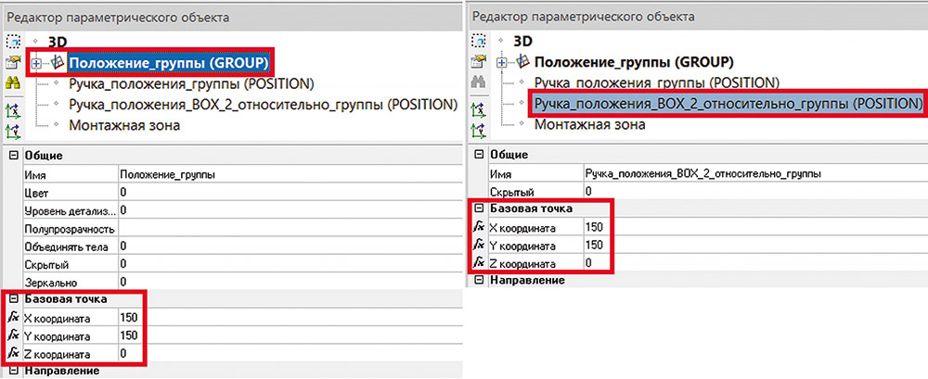Click Скрытый property label in right editor
Viewport: 928px width, 379px height.
tap(512, 192)
